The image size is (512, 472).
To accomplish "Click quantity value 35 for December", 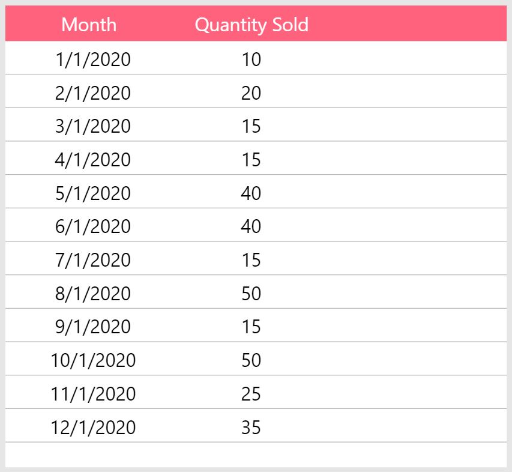I will (251, 427).
